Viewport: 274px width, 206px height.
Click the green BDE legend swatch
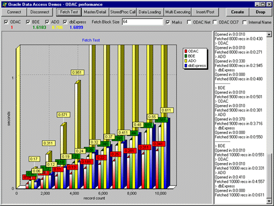186,56
